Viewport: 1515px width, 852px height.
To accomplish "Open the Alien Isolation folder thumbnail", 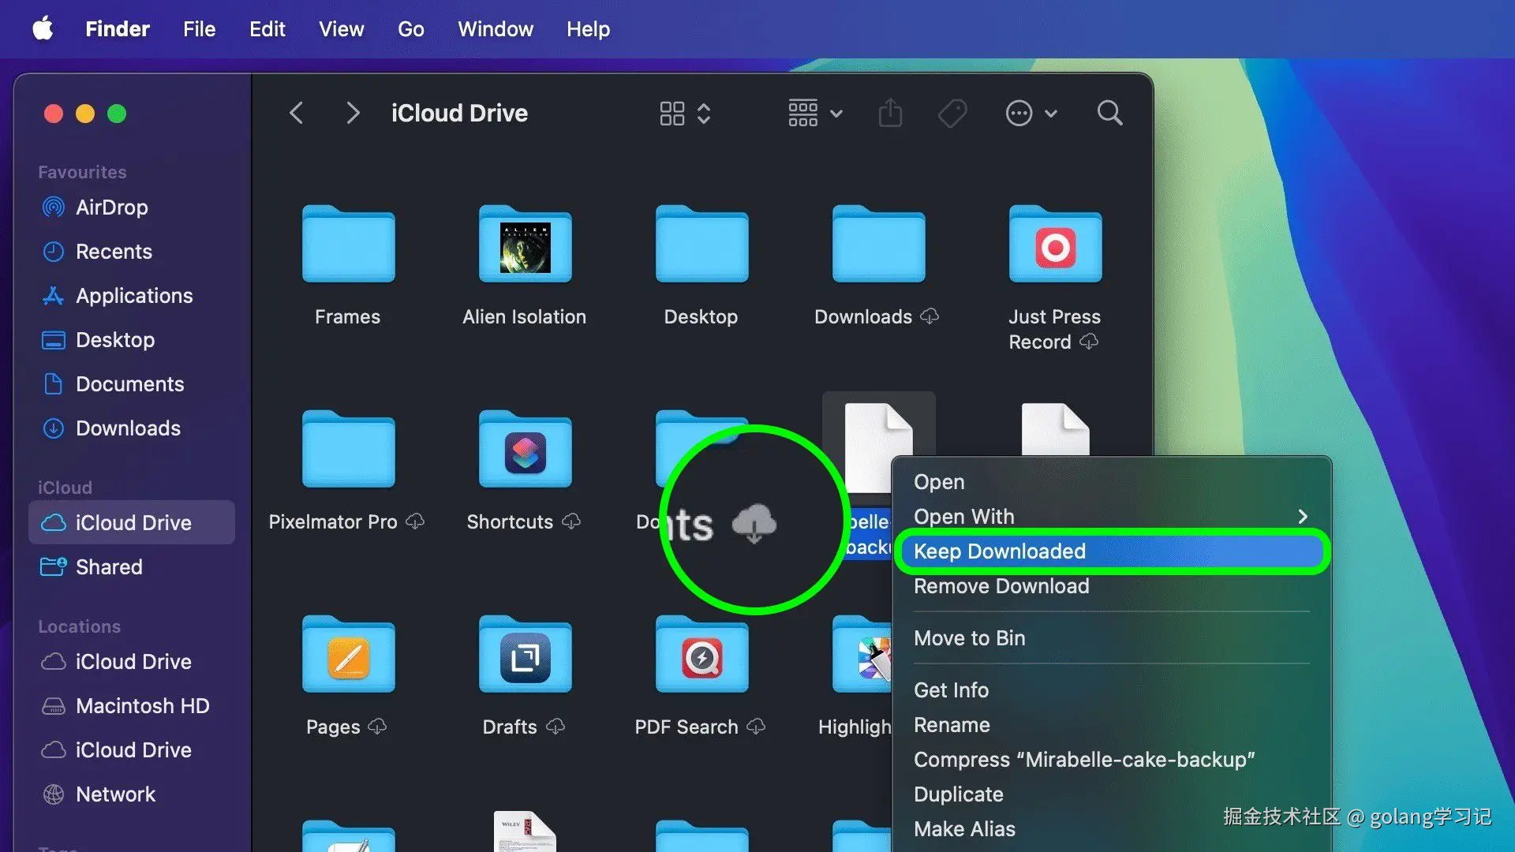I will point(524,245).
